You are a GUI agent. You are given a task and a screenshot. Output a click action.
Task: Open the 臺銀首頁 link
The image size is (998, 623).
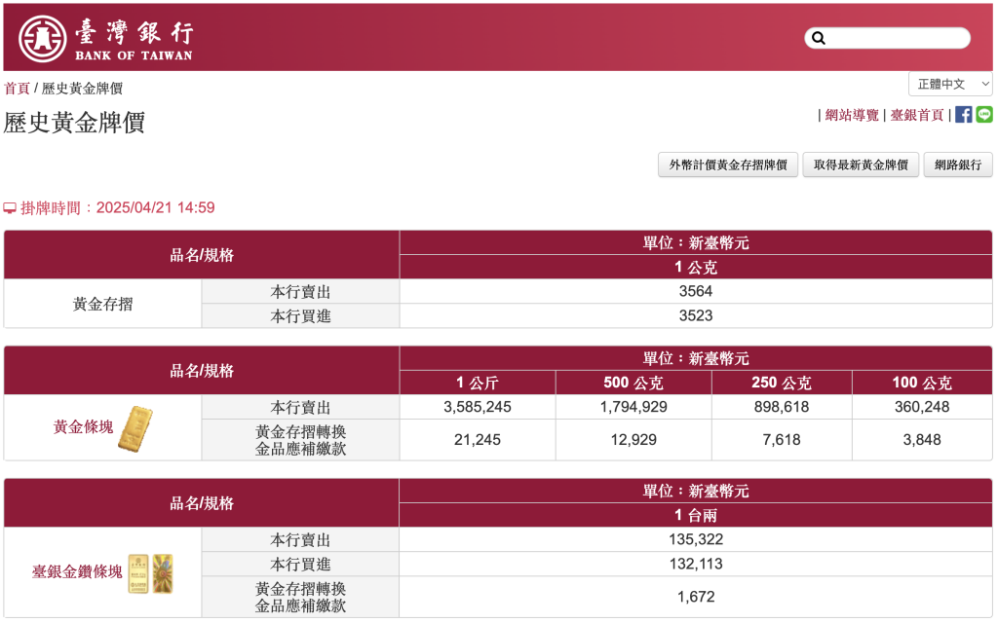(x=916, y=115)
